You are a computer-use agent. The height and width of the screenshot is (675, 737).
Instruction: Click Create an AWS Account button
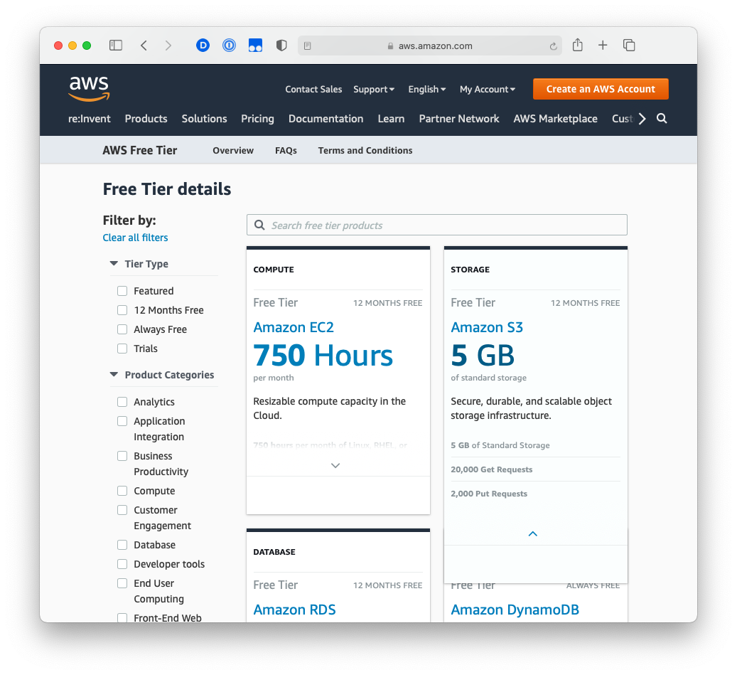601,89
